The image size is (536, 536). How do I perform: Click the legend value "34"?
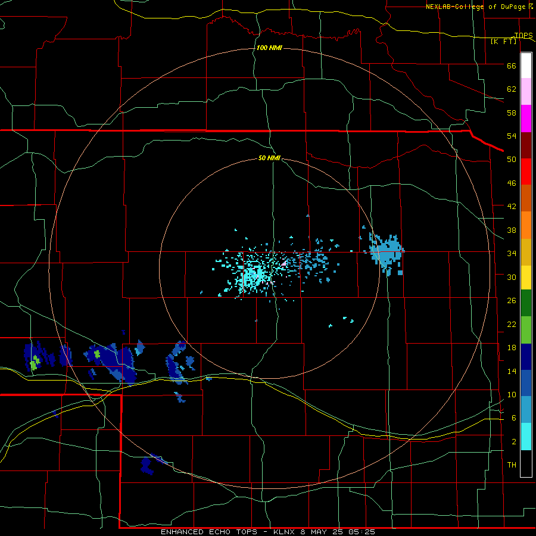click(x=512, y=254)
